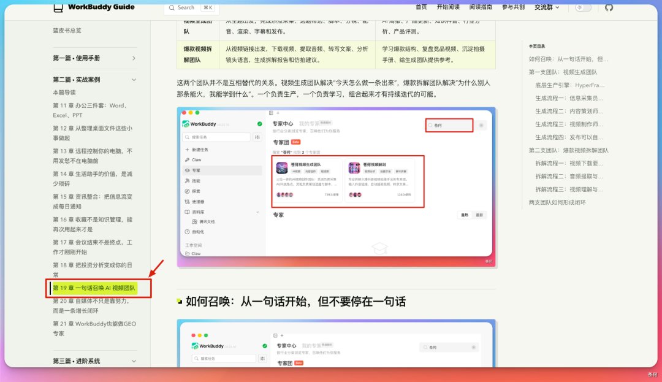This screenshot has width=662, height=382.
Task: Toggle the light/dark theme switch
Action: (x=583, y=7)
